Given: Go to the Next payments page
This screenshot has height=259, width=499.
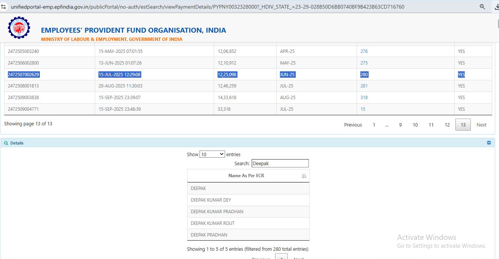Looking at the screenshot, I should click(x=481, y=125).
